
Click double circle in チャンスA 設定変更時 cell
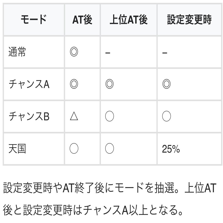click(x=166, y=84)
